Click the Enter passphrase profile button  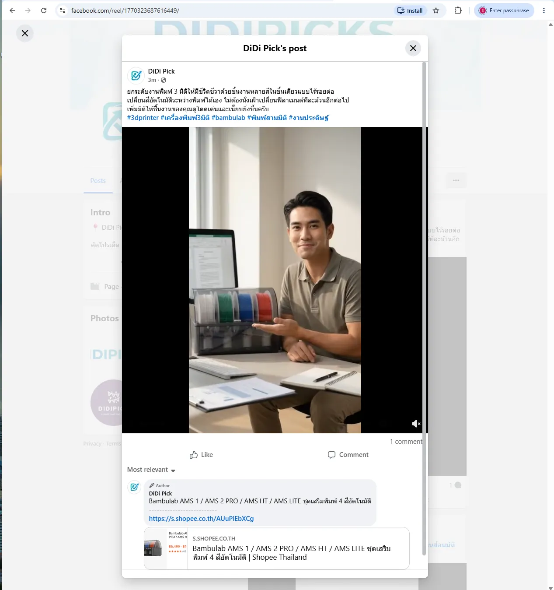pos(504,11)
